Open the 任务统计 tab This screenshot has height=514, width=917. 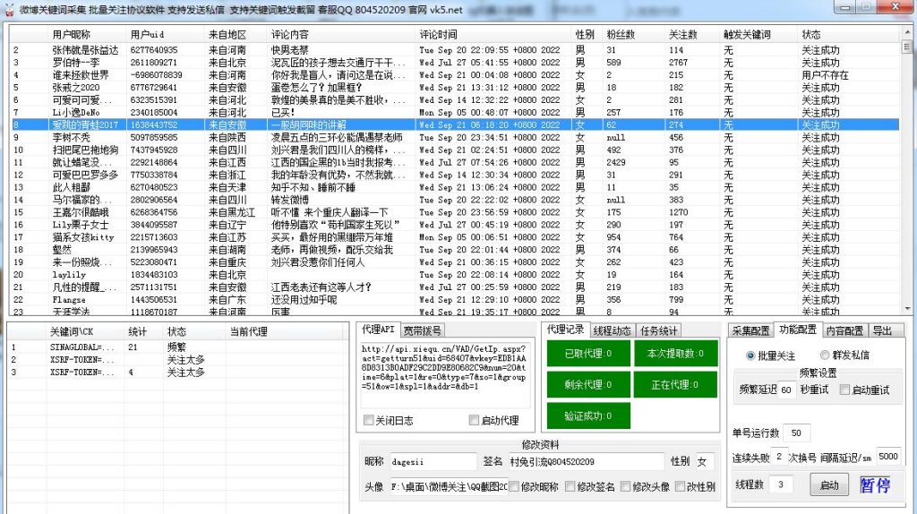click(x=659, y=330)
